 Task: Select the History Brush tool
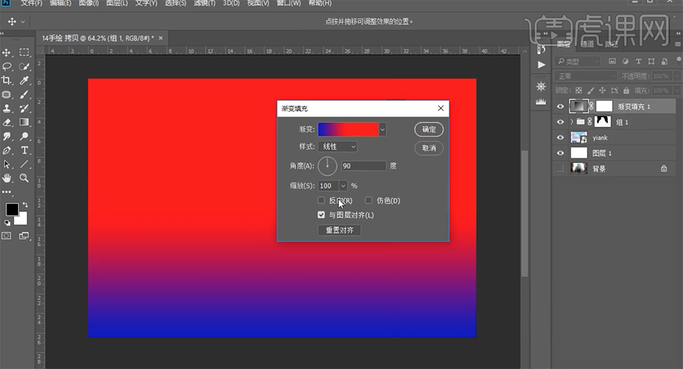[24, 109]
